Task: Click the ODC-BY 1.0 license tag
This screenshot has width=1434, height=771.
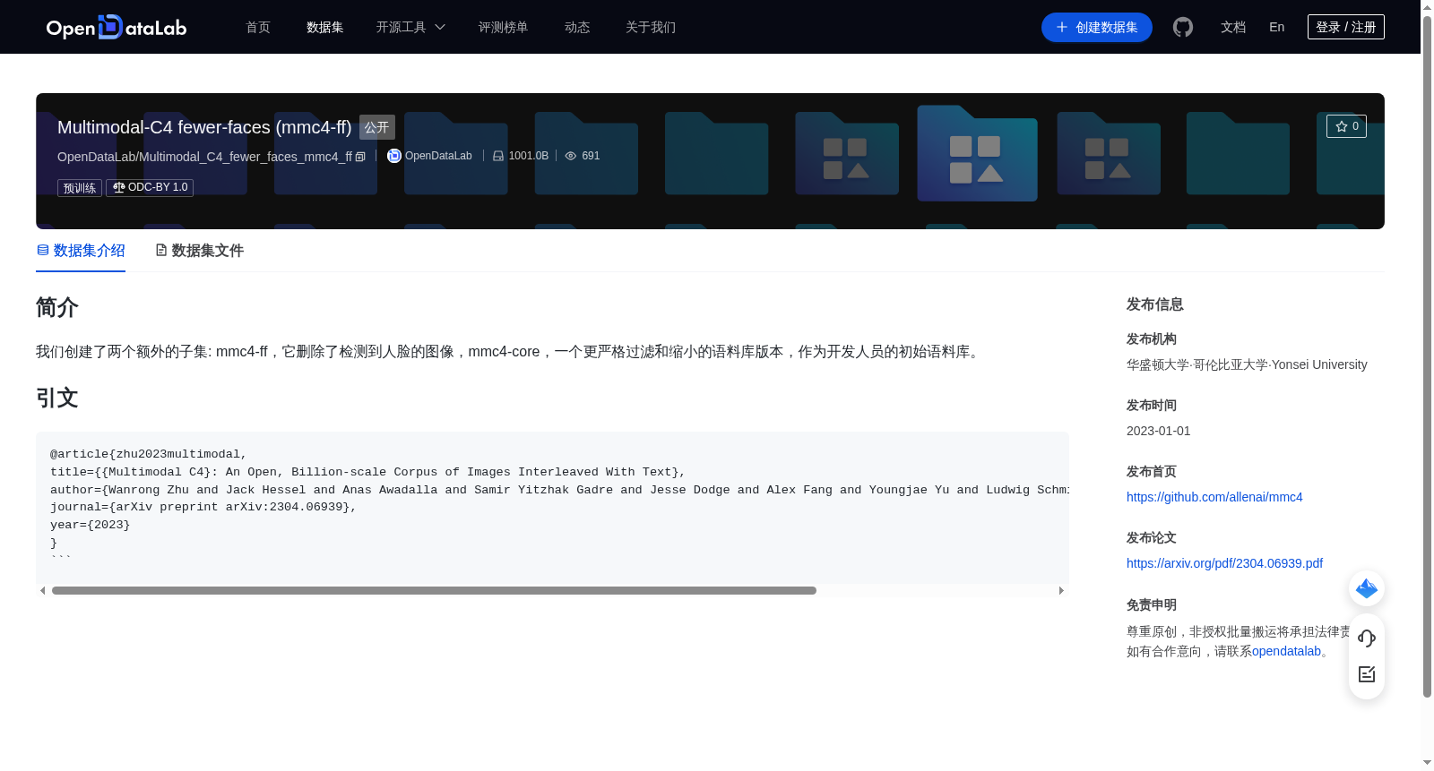Action: click(x=150, y=187)
